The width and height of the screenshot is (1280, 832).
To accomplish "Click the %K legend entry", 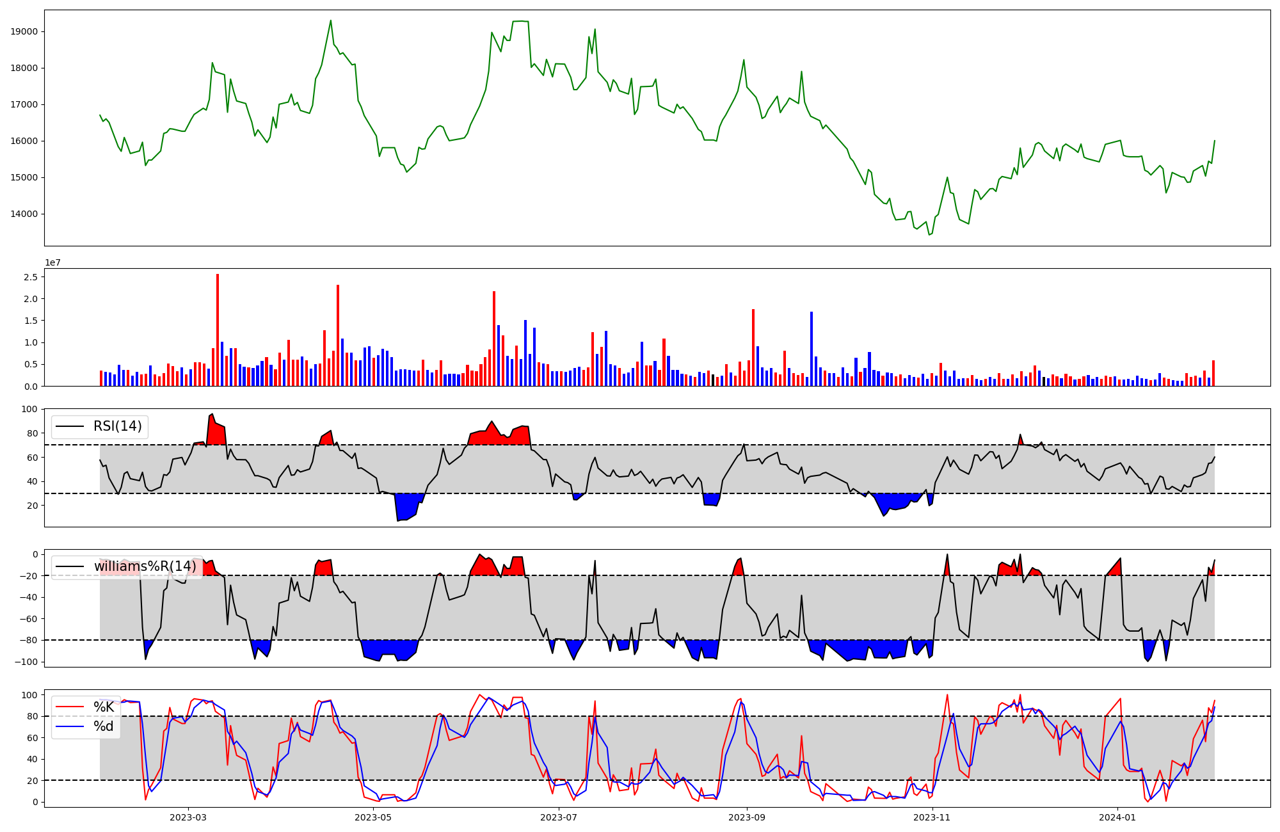I will click(x=103, y=707).
